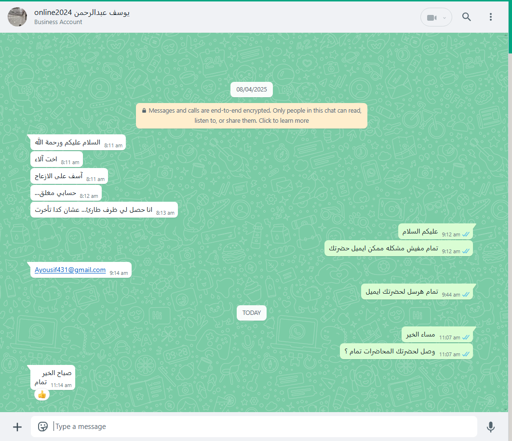Click the end-to-end encryption notice

(252, 116)
